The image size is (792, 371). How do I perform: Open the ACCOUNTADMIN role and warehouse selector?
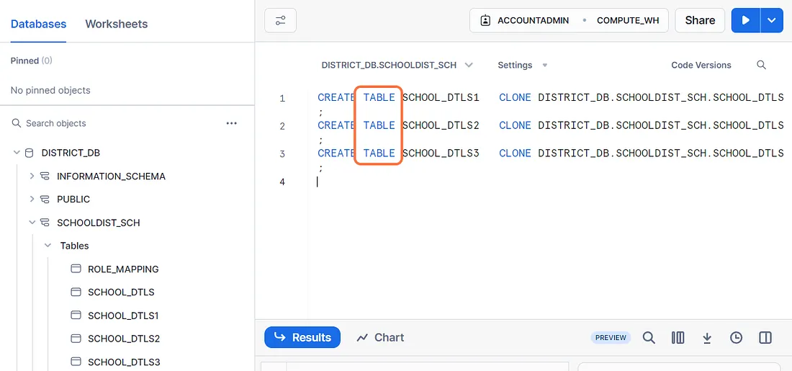click(569, 20)
